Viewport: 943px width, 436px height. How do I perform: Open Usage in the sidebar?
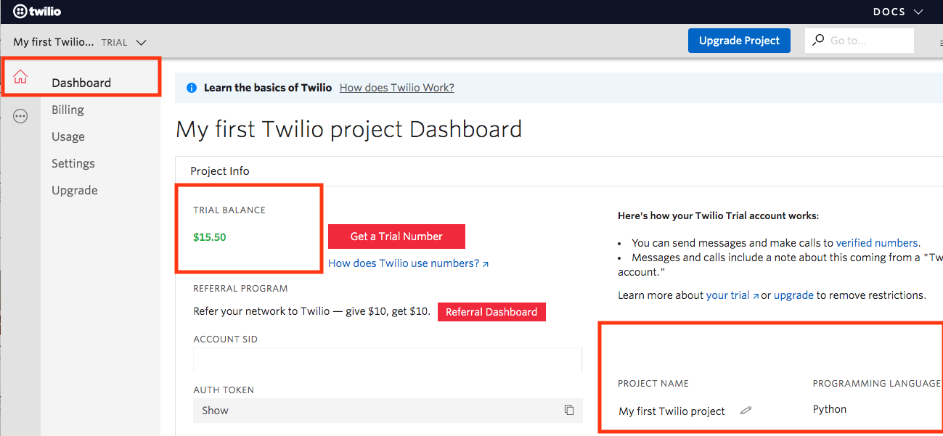click(x=68, y=136)
